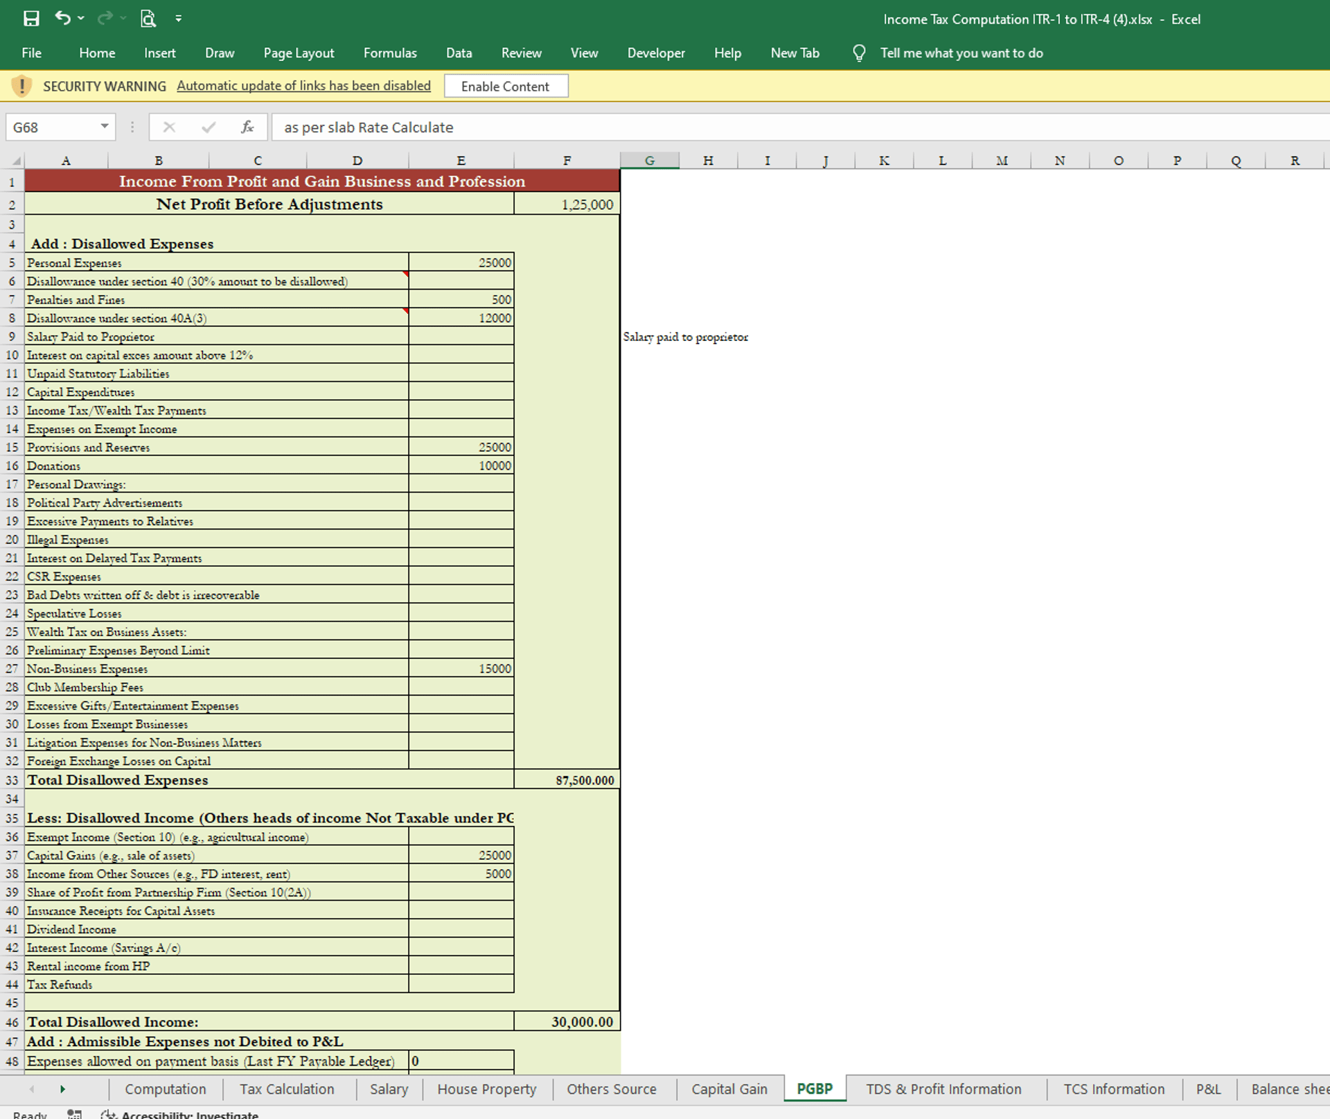Click the Enable Content button
Screen dimensions: 1330x1119
(505, 86)
